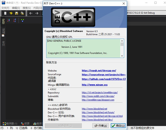Switch to the 编译器 bottom tab
166x130 pixels.
tap(10, 124)
